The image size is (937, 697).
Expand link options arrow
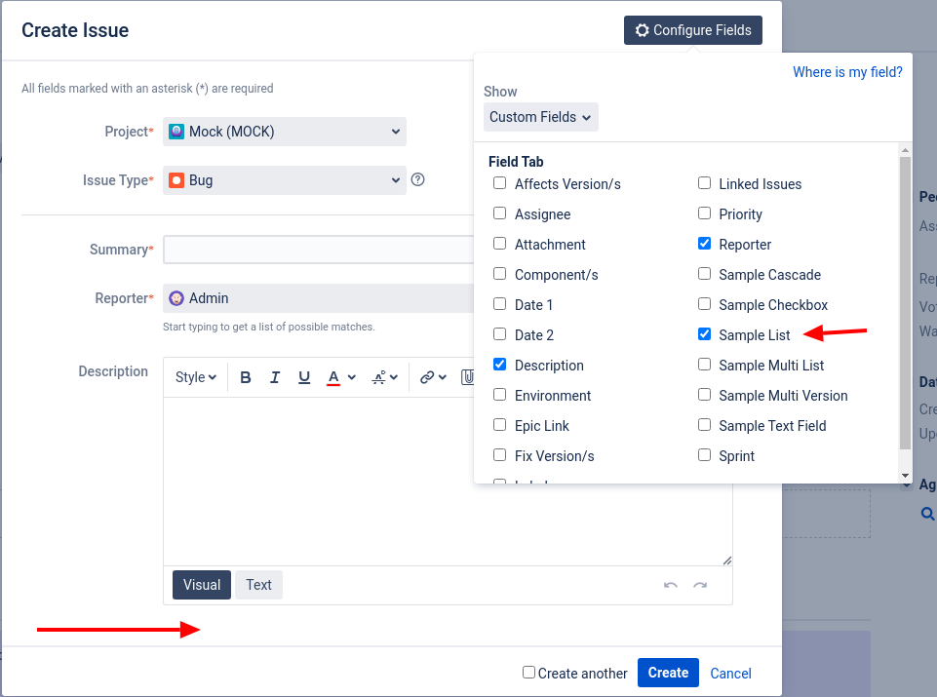(443, 377)
